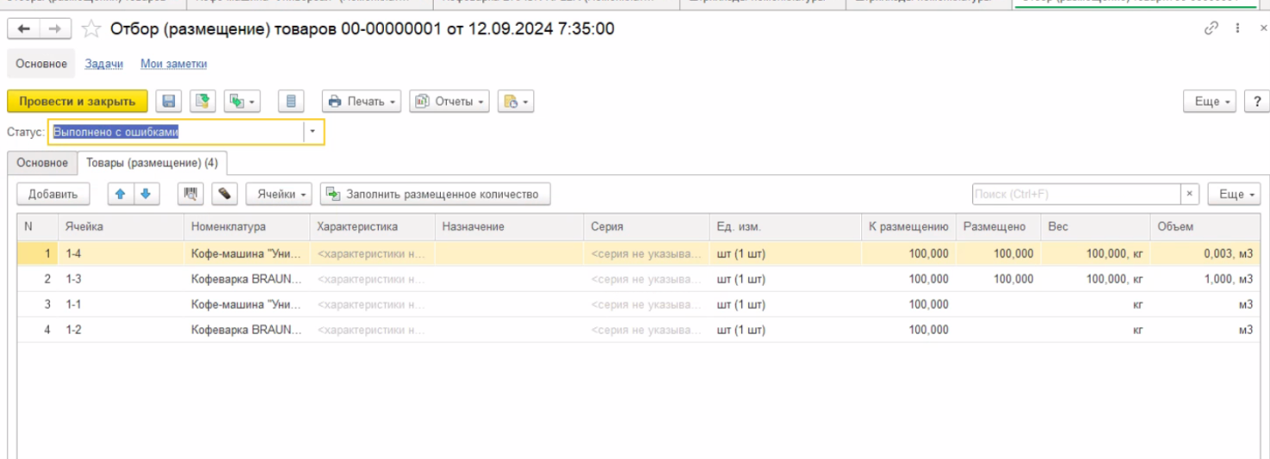Expand the Статус combo box arrow

tap(313, 132)
